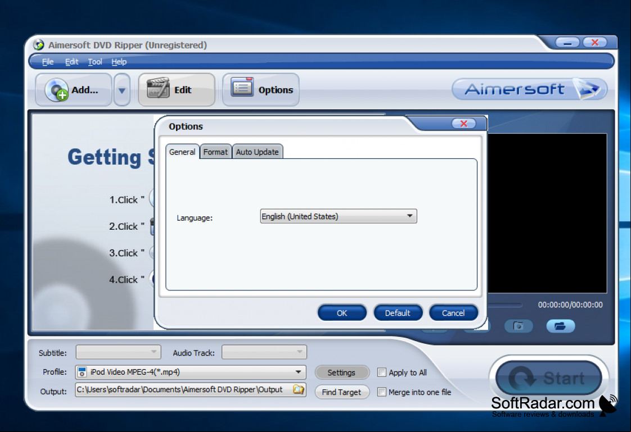Image resolution: width=631 pixels, height=432 pixels.
Task: Open the Help menu
Action: pos(119,62)
